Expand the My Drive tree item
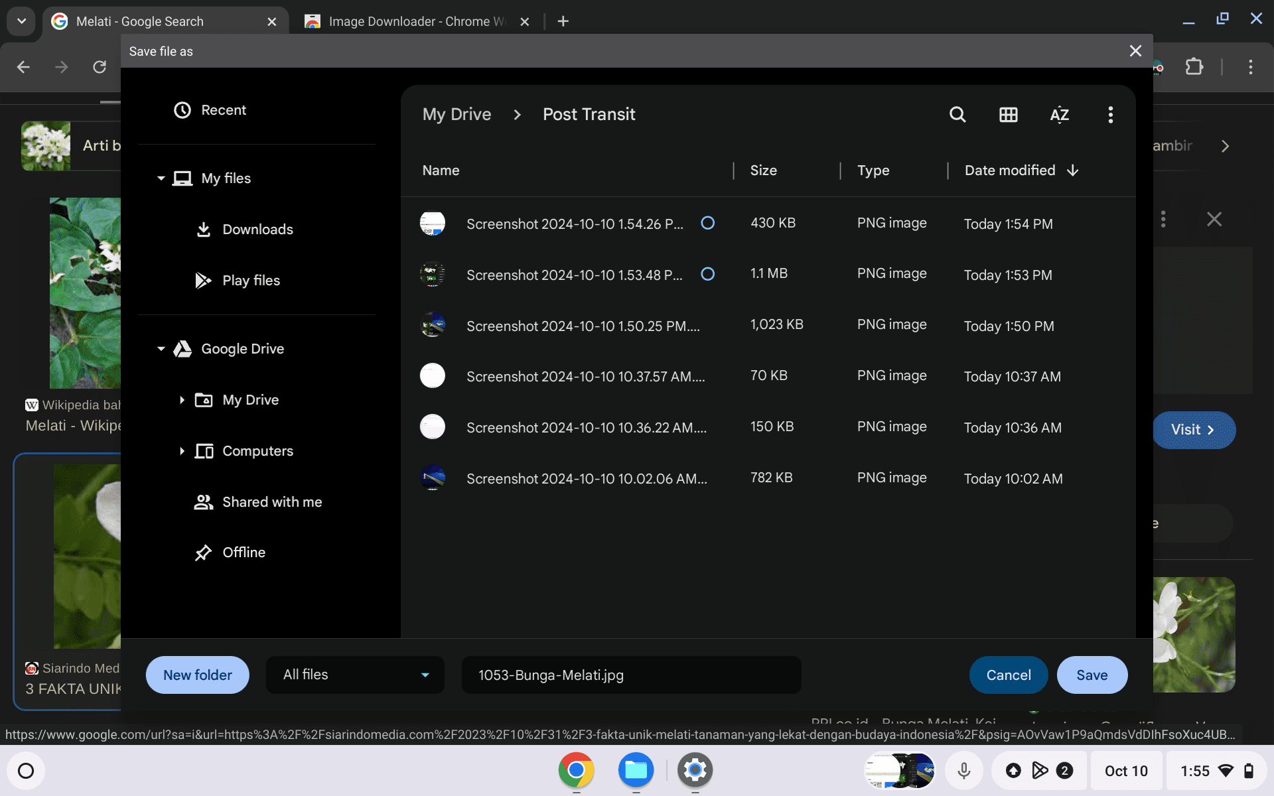 tap(182, 400)
